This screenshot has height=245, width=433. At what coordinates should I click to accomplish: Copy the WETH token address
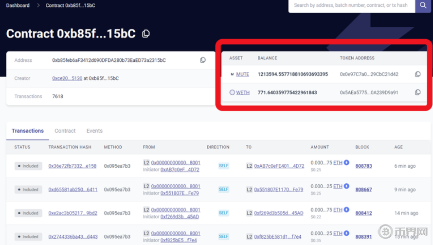[x=417, y=92]
